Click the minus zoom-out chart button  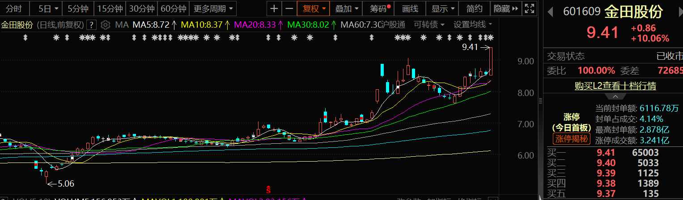click(289, 8)
